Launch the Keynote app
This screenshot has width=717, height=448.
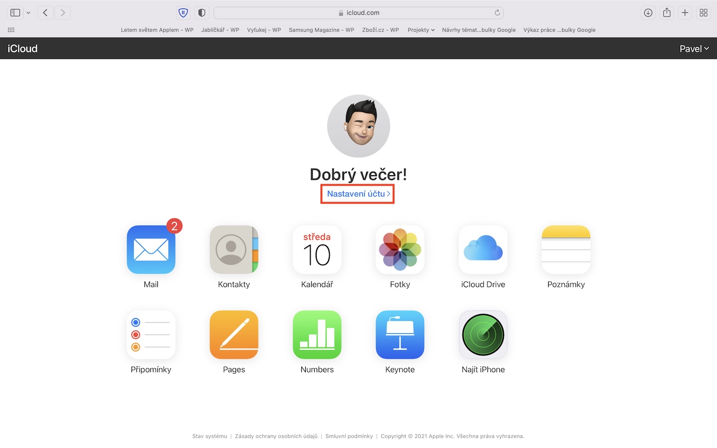(400, 335)
